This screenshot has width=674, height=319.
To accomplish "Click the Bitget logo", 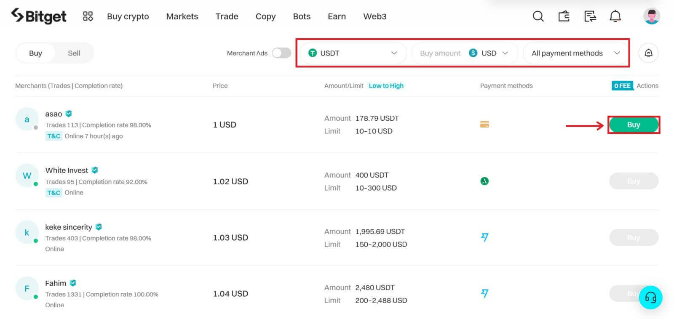I will point(39,16).
